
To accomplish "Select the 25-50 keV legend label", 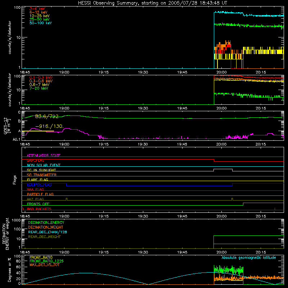I will pos(40,19).
